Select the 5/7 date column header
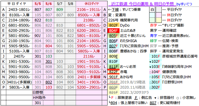The width and height of the screenshot is (199, 106). pyautogui.click(x=60, y=4)
